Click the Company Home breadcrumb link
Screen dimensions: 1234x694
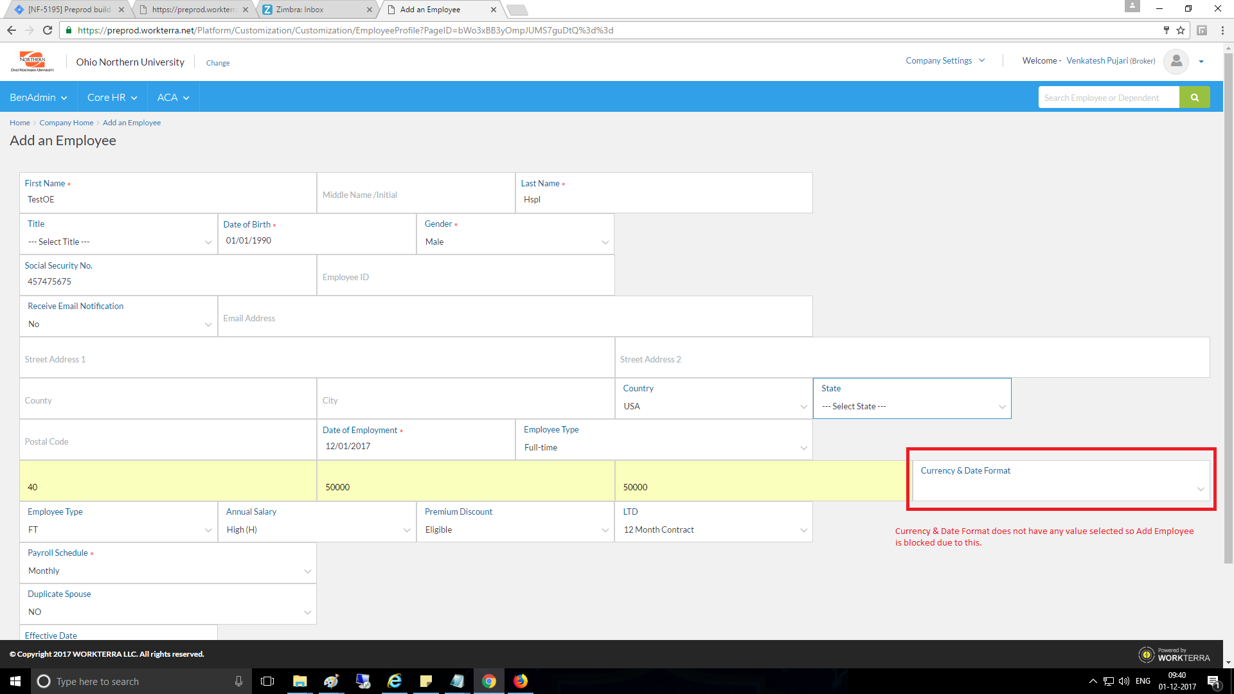tap(66, 123)
